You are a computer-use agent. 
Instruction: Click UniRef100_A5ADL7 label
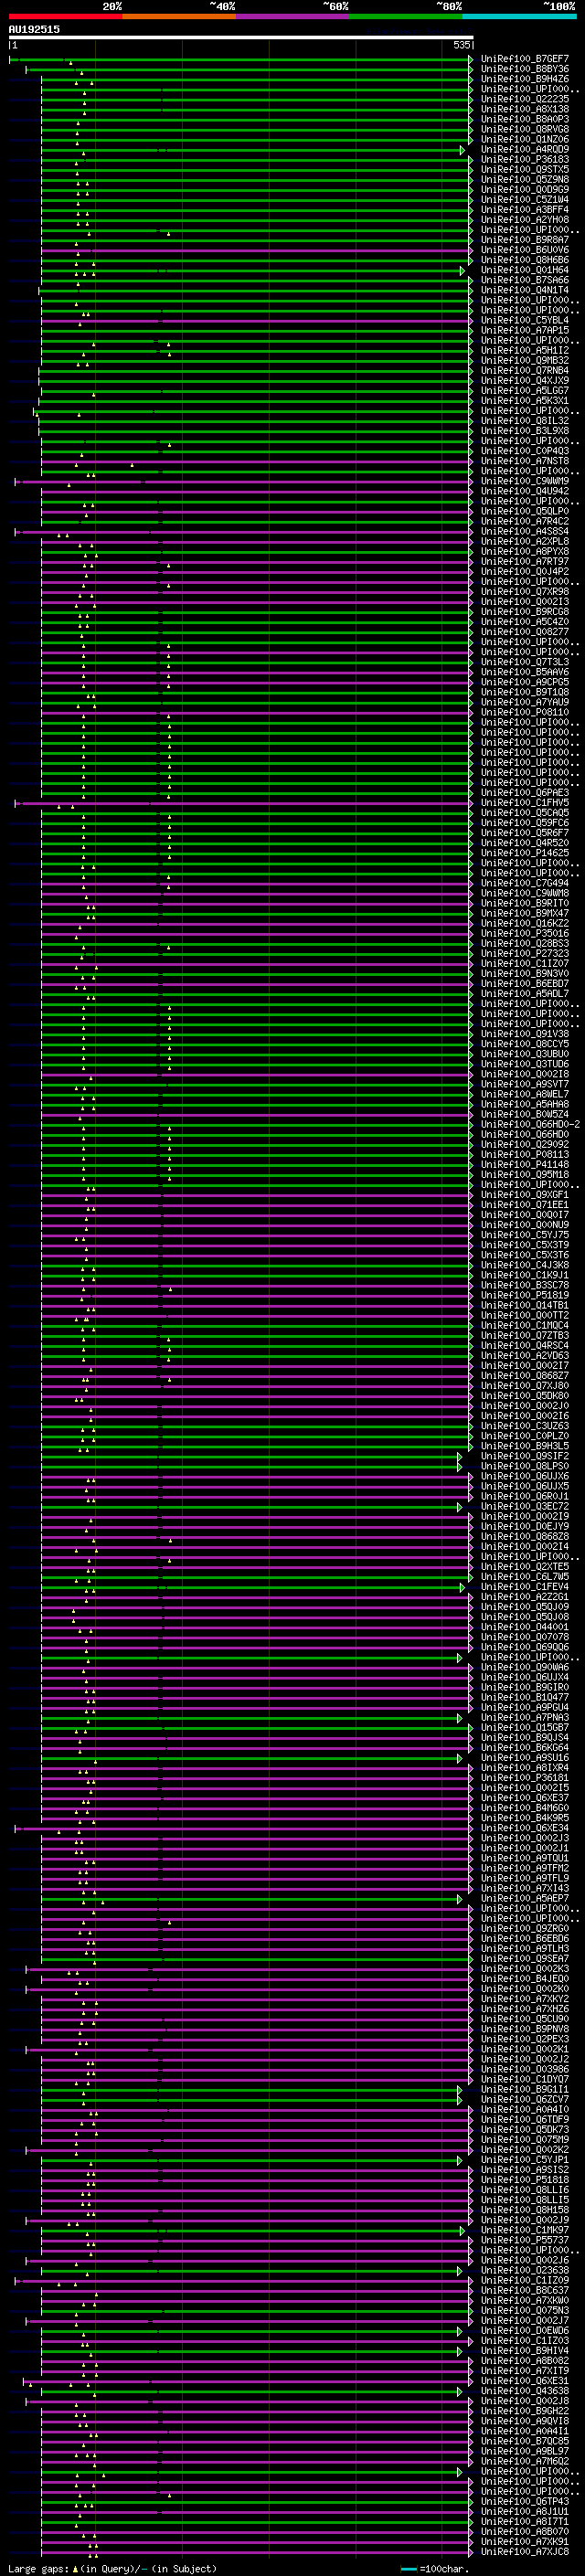coord(524,994)
